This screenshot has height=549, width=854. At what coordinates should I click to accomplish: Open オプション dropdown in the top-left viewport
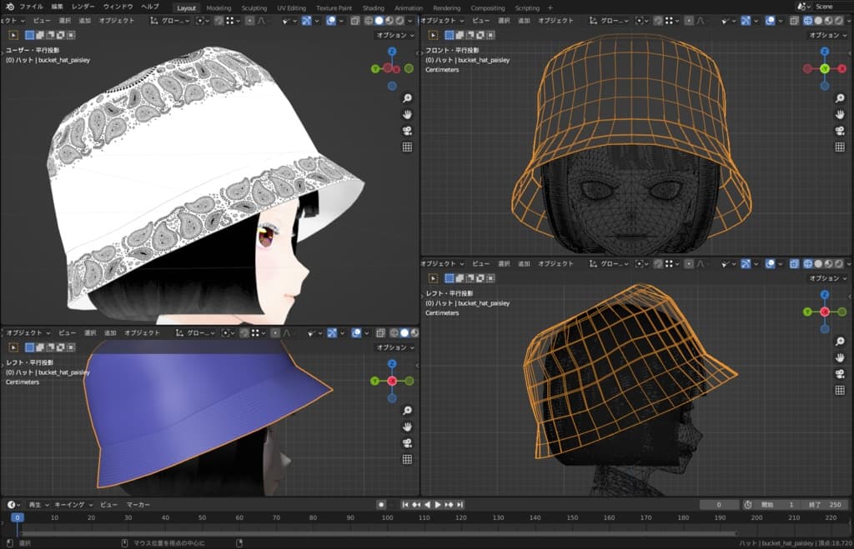coord(394,35)
